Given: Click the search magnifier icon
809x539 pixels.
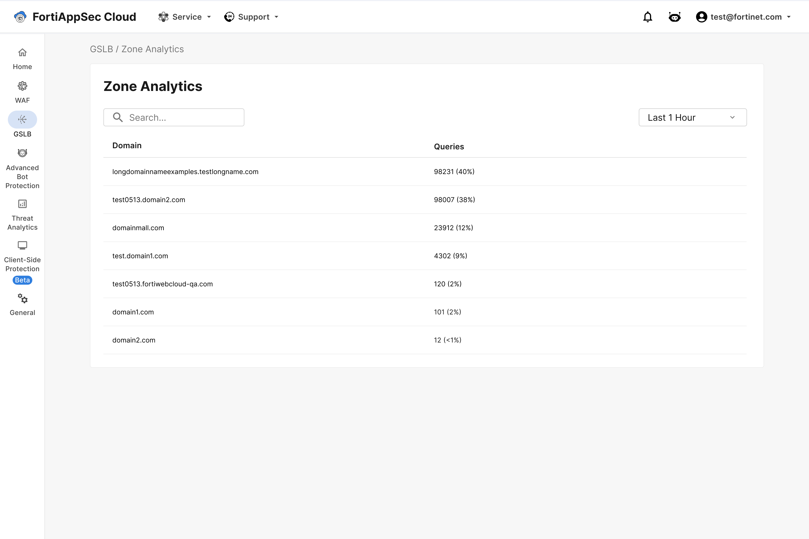Looking at the screenshot, I should tap(118, 118).
